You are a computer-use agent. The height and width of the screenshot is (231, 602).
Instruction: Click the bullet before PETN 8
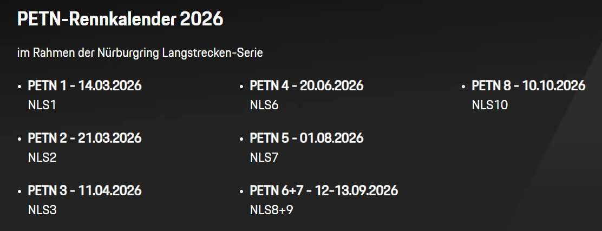tap(463, 87)
